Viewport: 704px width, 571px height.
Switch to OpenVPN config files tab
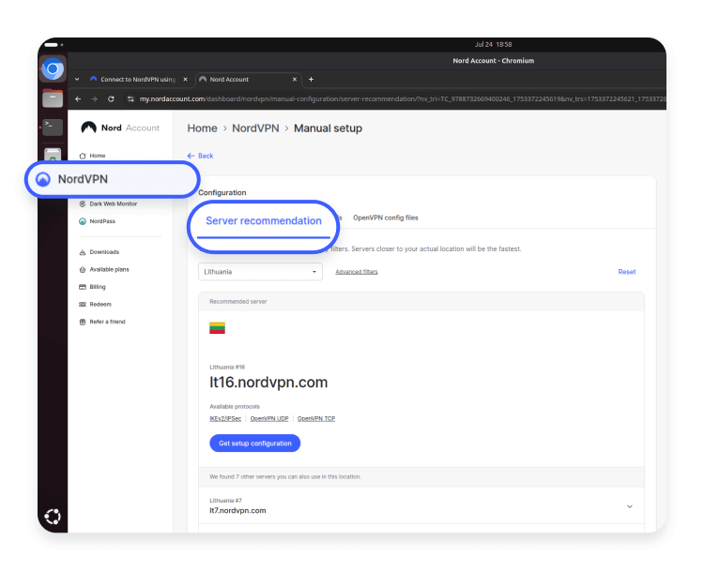[x=386, y=218]
